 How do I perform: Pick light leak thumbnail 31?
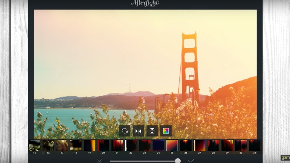(255, 145)
